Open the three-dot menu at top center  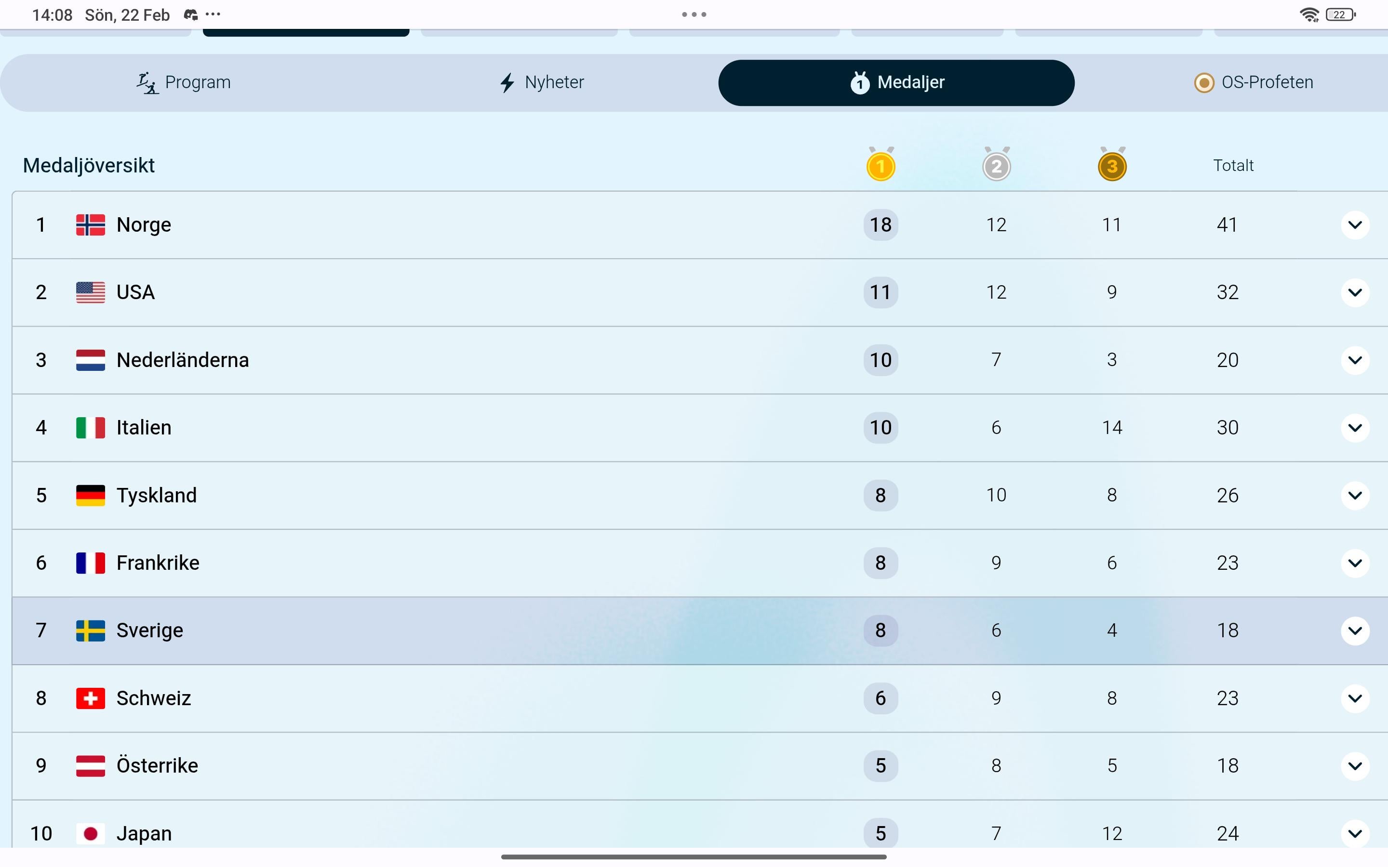(x=694, y=14)
